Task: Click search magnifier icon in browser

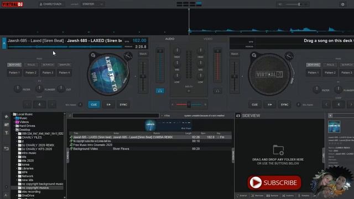Action: pyautogui.click(x=70, y=116)
